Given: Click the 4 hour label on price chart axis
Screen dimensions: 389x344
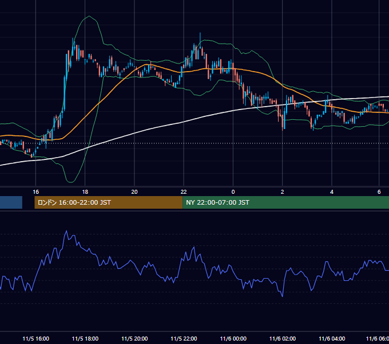Looking at the screenshot, I should [x=332, y=192].
